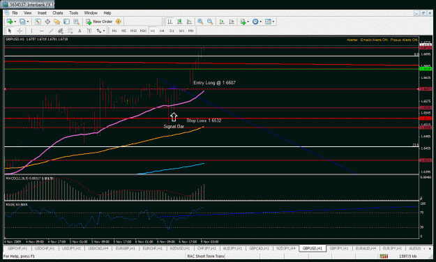Click the New Order button
Image resolution: width=436 pixels, height=262 pixels.
click(99, 22)
